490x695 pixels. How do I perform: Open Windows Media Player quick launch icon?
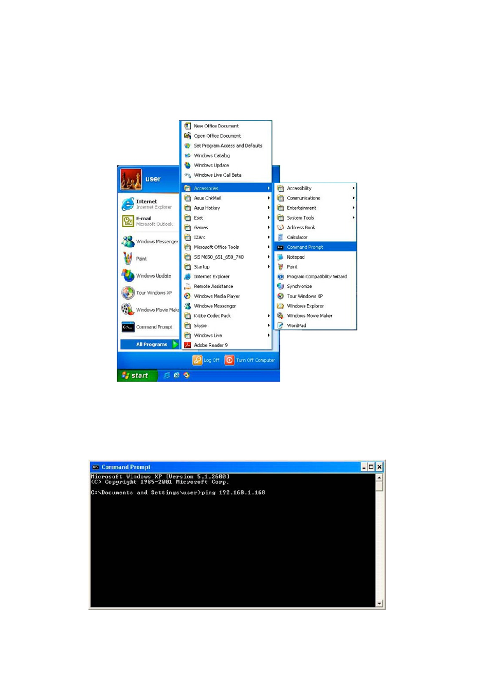[187, 376]
